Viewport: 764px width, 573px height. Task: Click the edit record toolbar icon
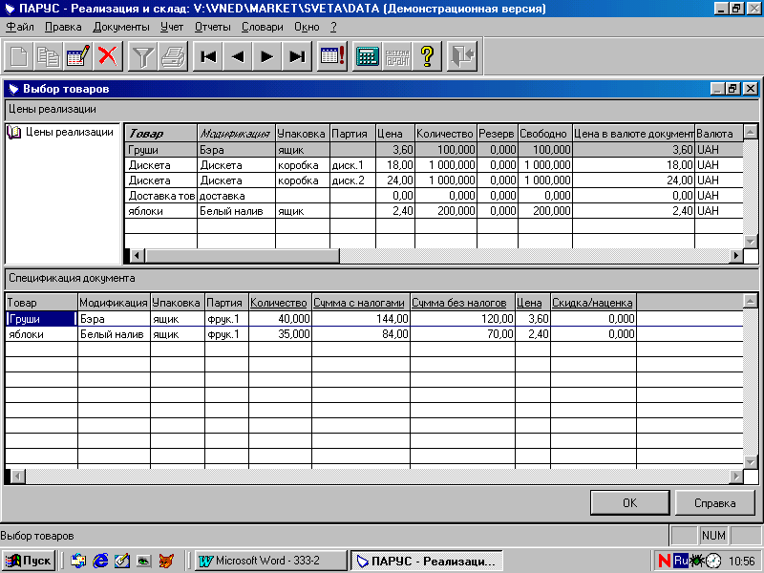[x=78, y=56]
